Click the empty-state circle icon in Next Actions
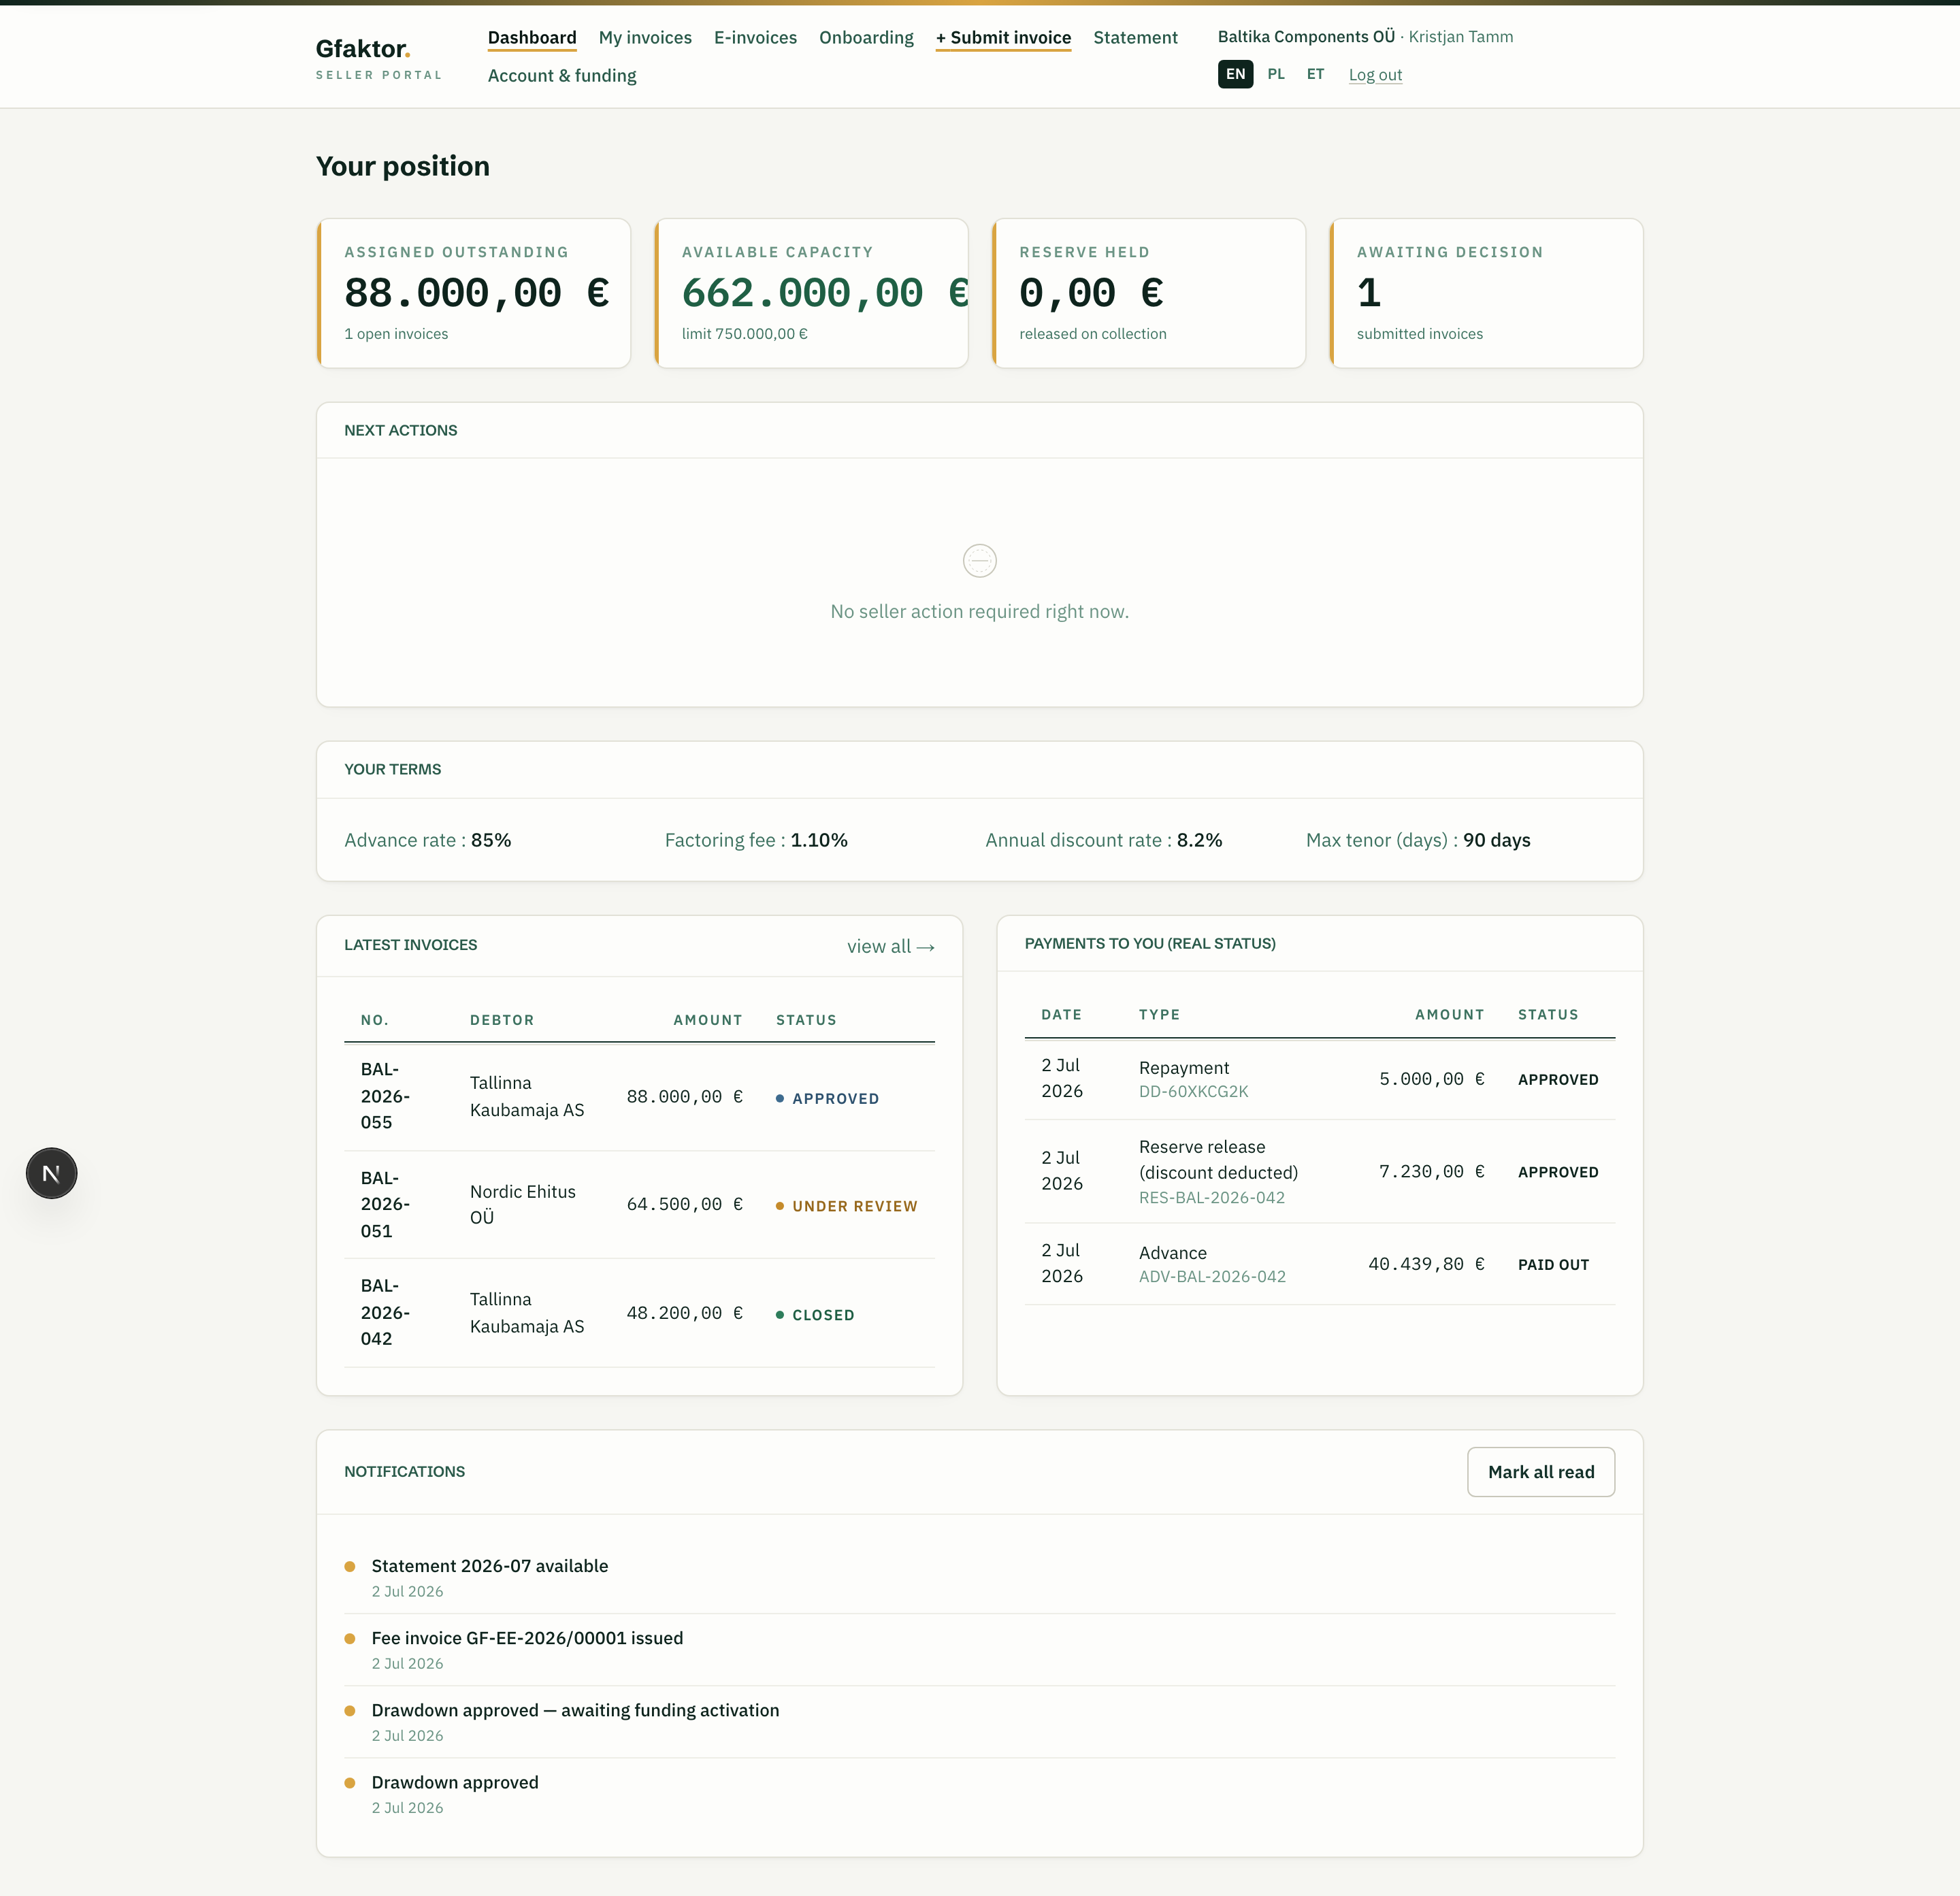The image size is (1960, 1896). (979, 560)
